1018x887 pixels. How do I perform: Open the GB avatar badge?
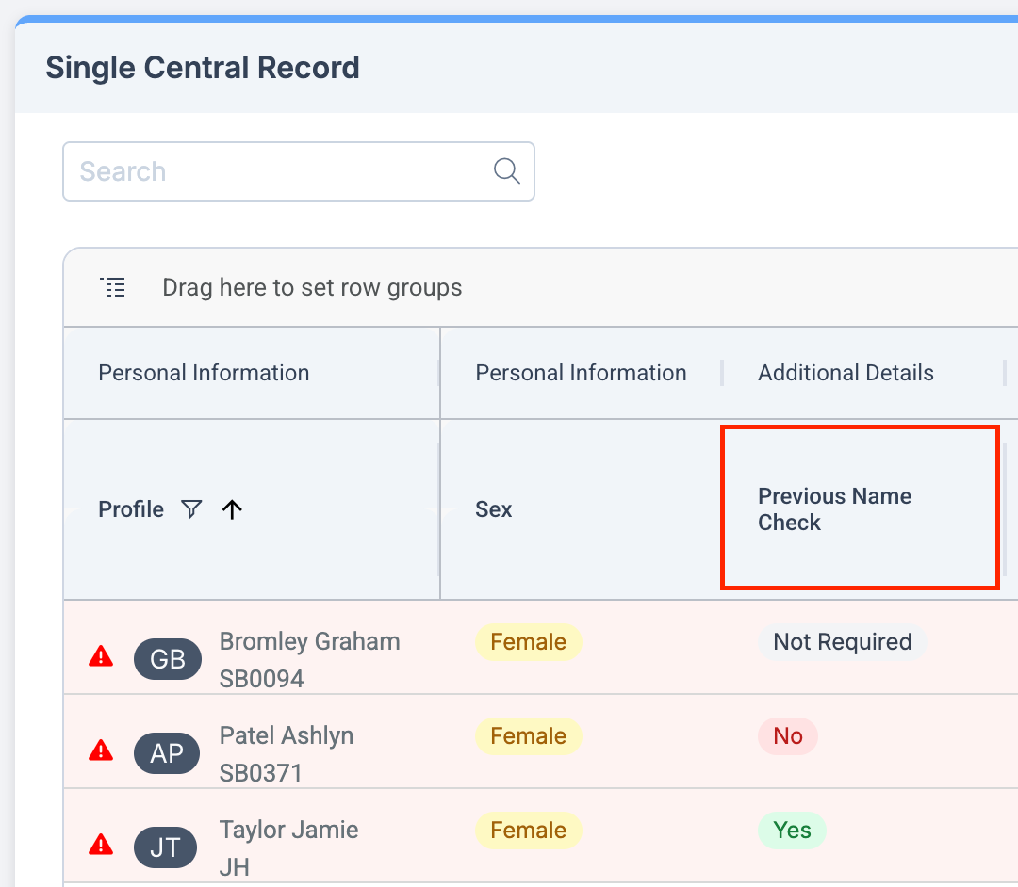(x=168, y=659)
